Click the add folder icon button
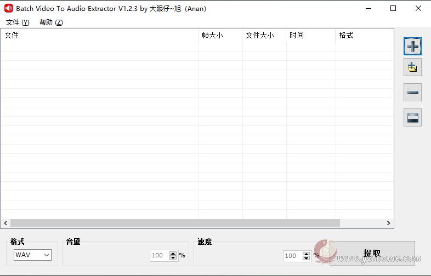 pos(412,67)
